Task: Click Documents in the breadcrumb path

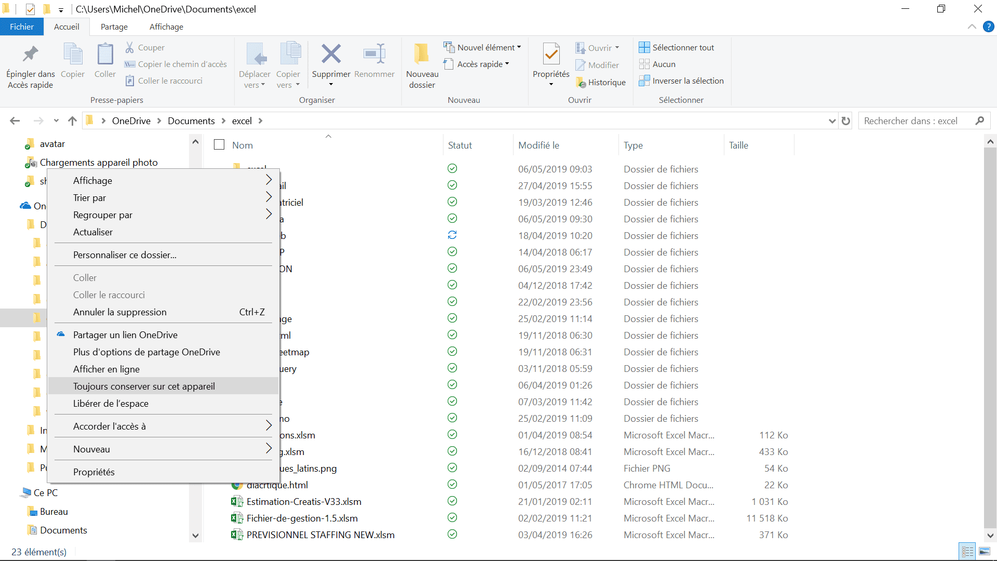Action: [191, 121]
